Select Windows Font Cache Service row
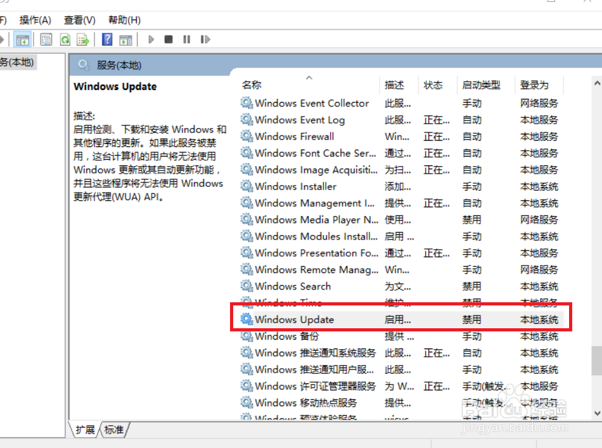602x448 pixels. pos(401,153)
